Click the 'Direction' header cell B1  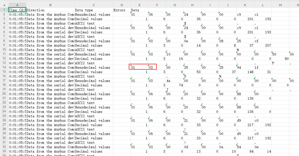[50, 10]
